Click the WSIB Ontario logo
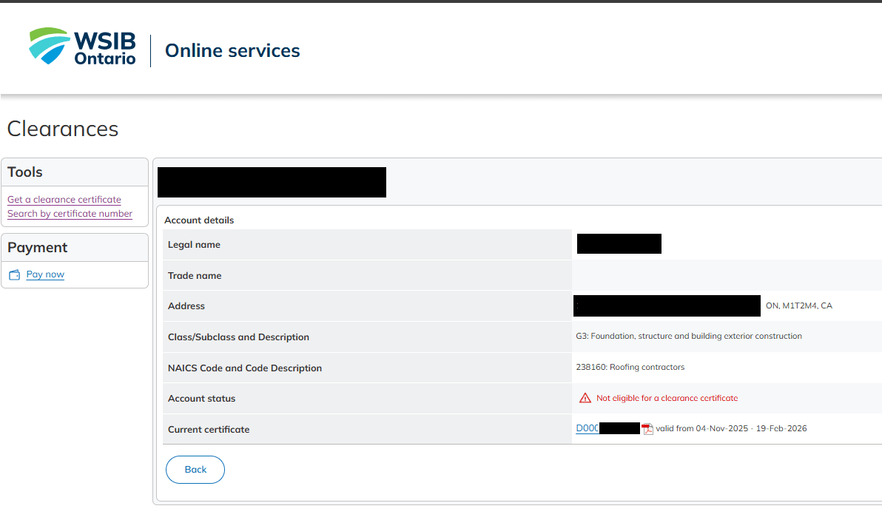Image resolution: width=882 pixels, height=520 pixels. coord(82,47)
